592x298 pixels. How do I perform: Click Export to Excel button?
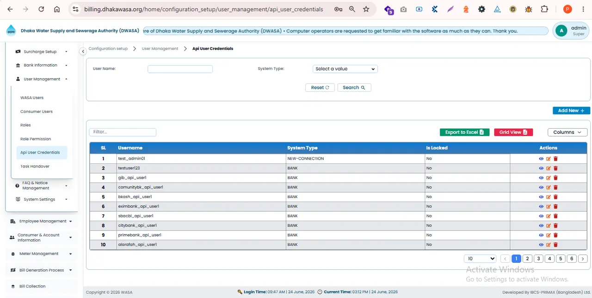pos(464,132)
